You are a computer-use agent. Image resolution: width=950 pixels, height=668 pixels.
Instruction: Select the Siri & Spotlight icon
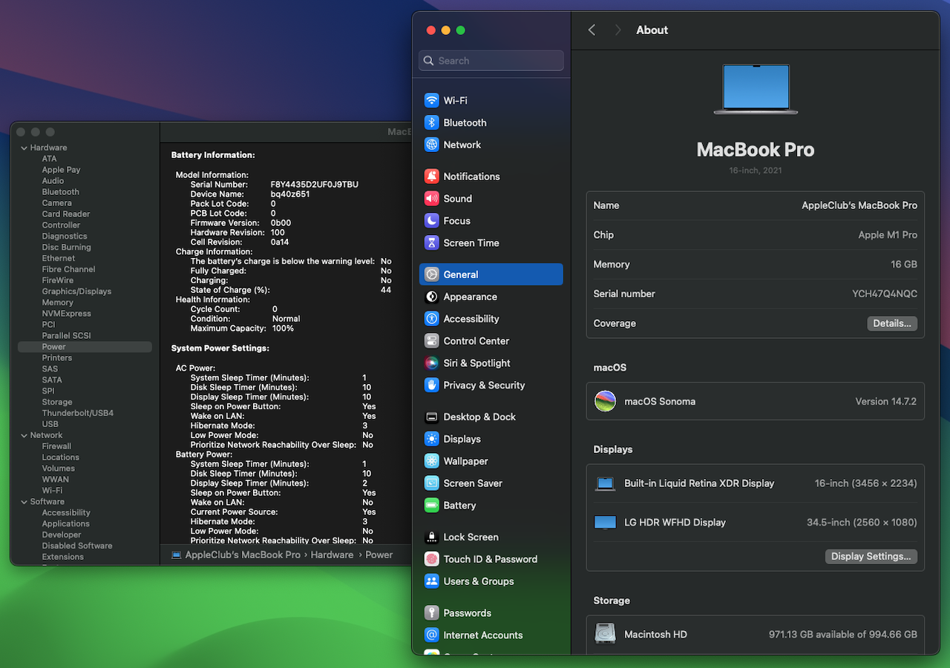pyautogui.click(x=431, y=363)
